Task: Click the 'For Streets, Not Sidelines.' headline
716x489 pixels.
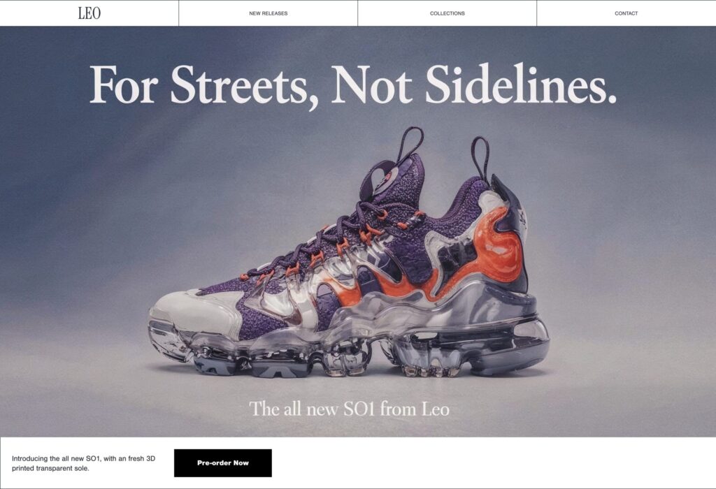Action: coord(353,85)
